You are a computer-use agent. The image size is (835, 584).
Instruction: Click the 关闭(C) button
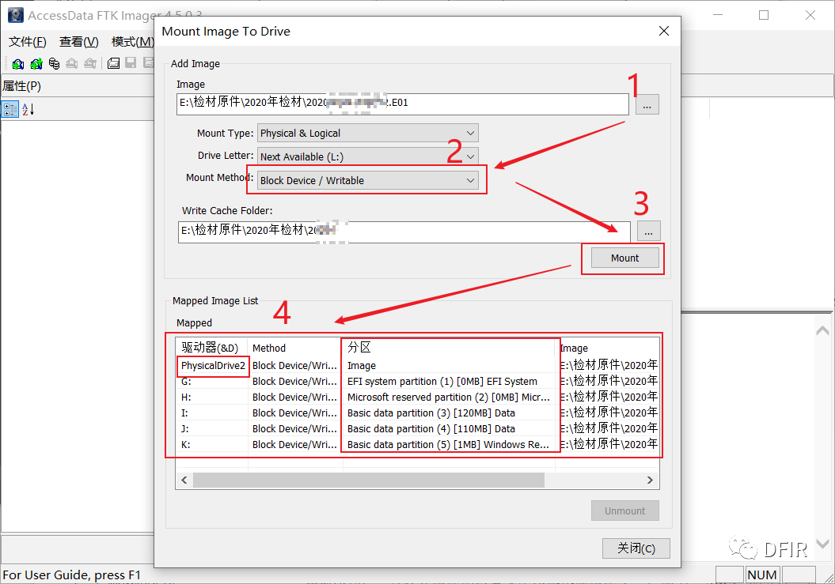(x=636, y=548)
